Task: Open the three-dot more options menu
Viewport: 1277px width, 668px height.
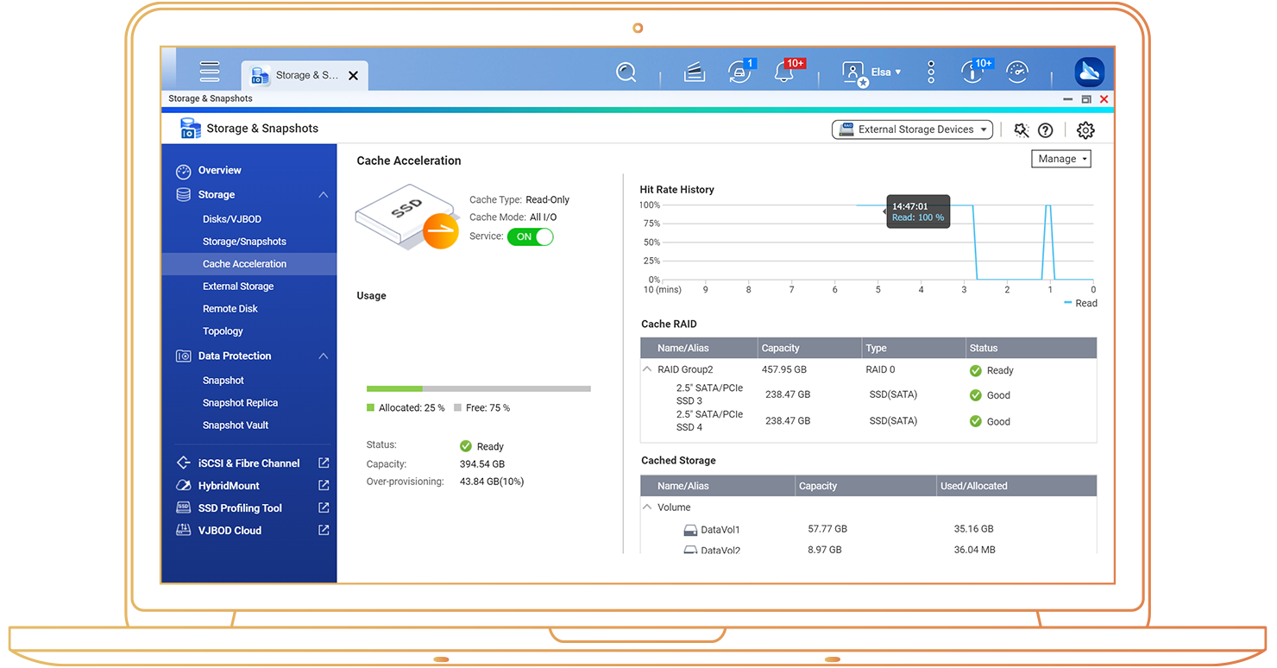Action: tap(931, 72)
